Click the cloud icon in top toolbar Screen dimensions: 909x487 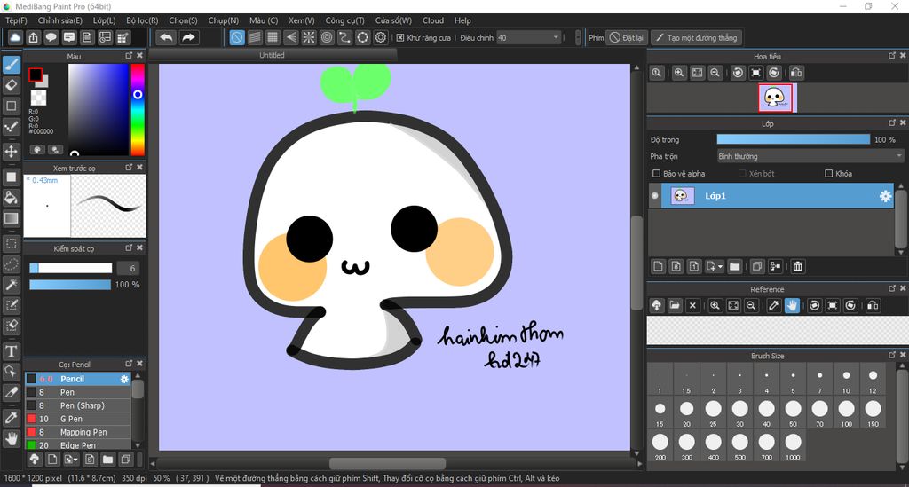tap(15, 37)
